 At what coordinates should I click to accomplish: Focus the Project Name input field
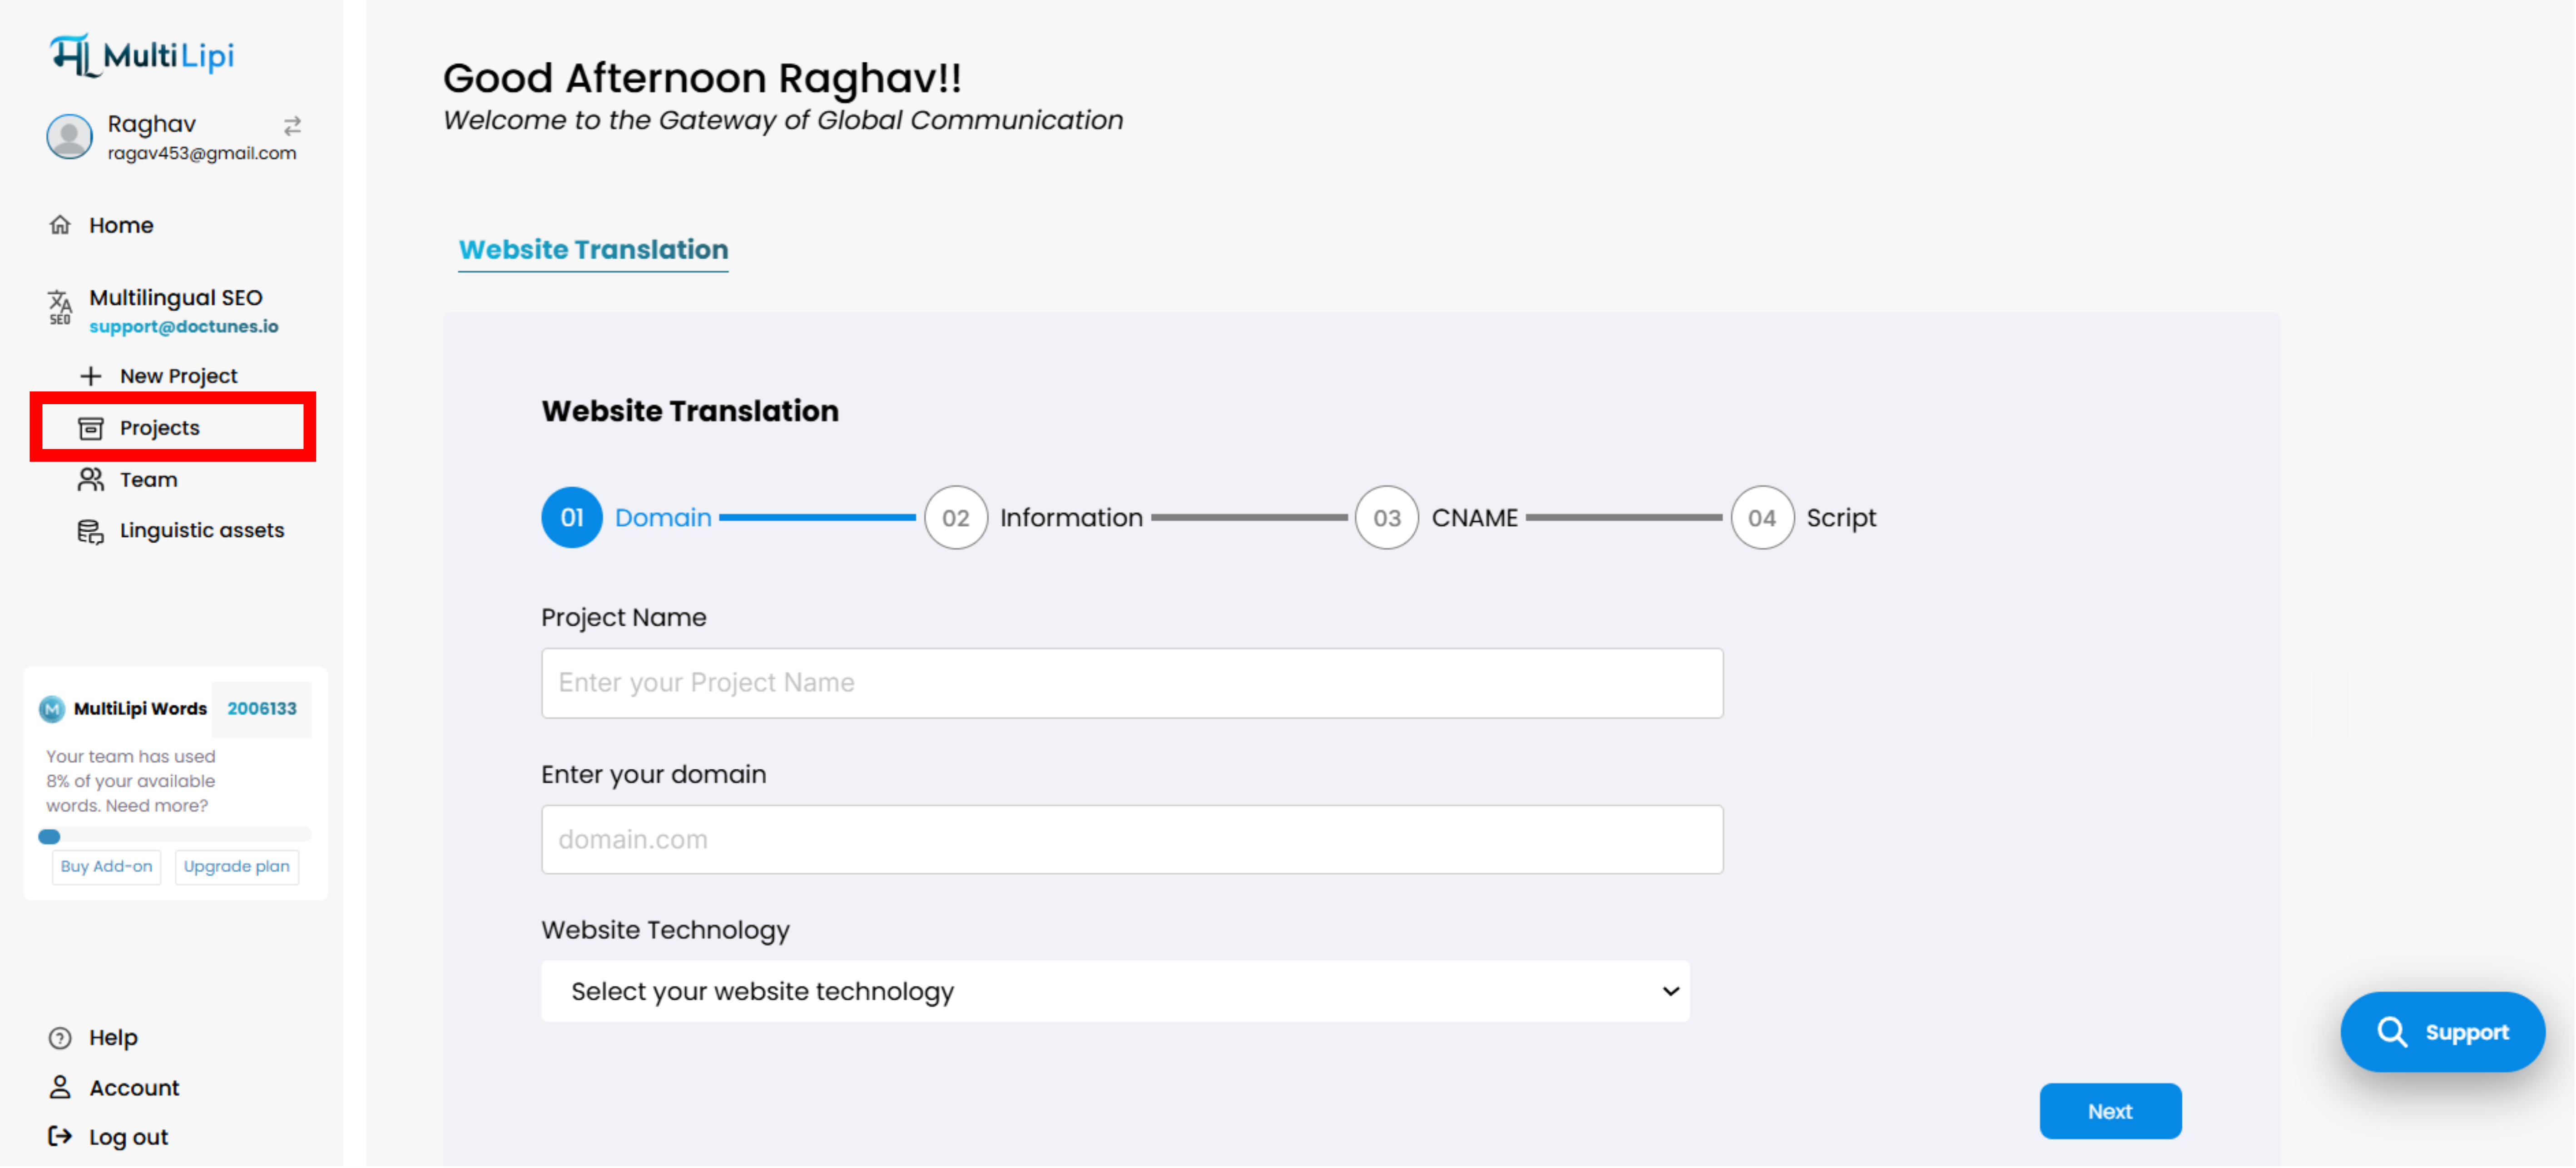(1132, 683)
